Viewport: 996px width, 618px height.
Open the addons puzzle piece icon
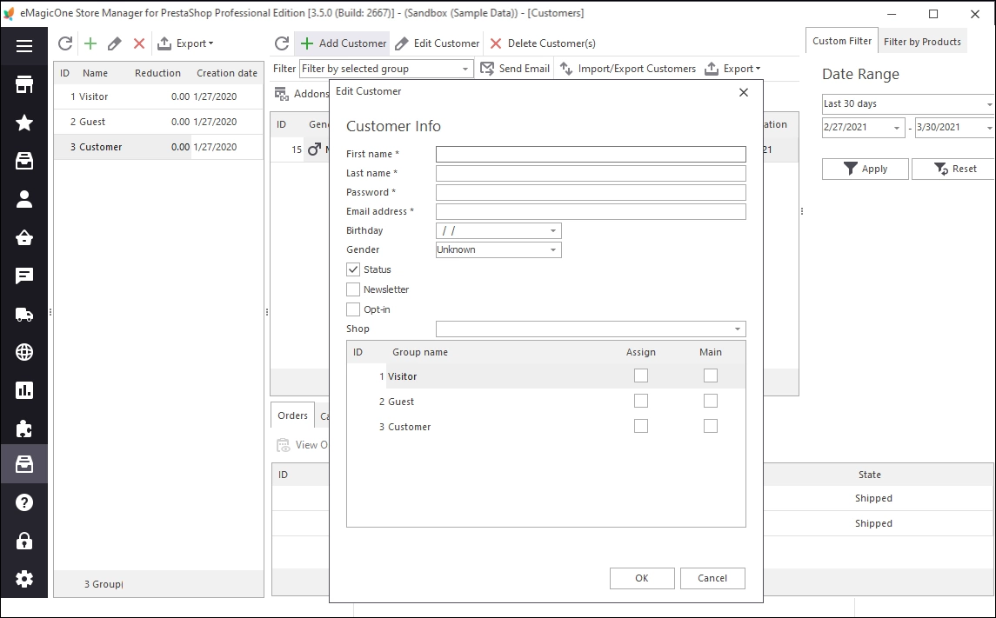click(x=24, y=429)
